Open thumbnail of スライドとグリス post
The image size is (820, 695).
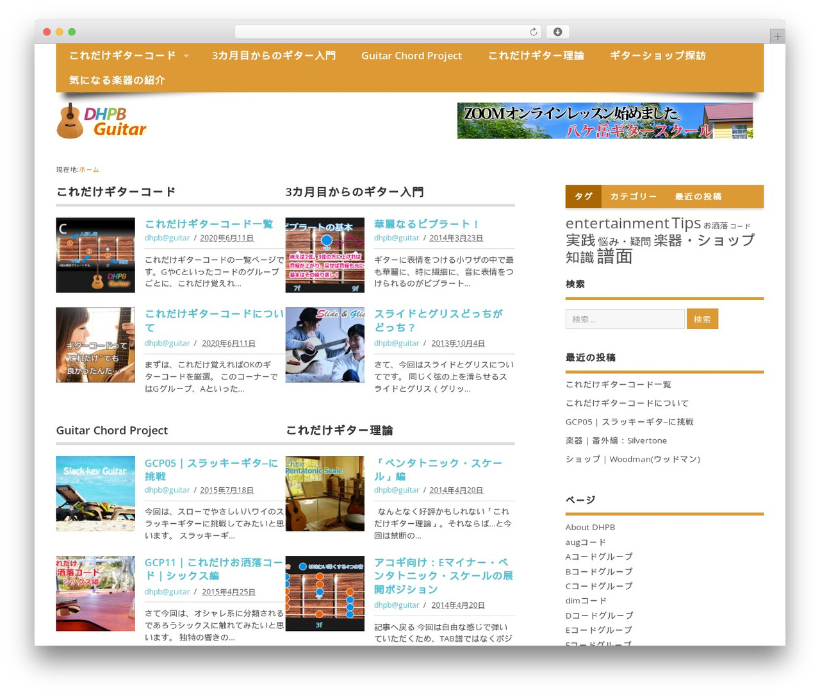[325, 345]
